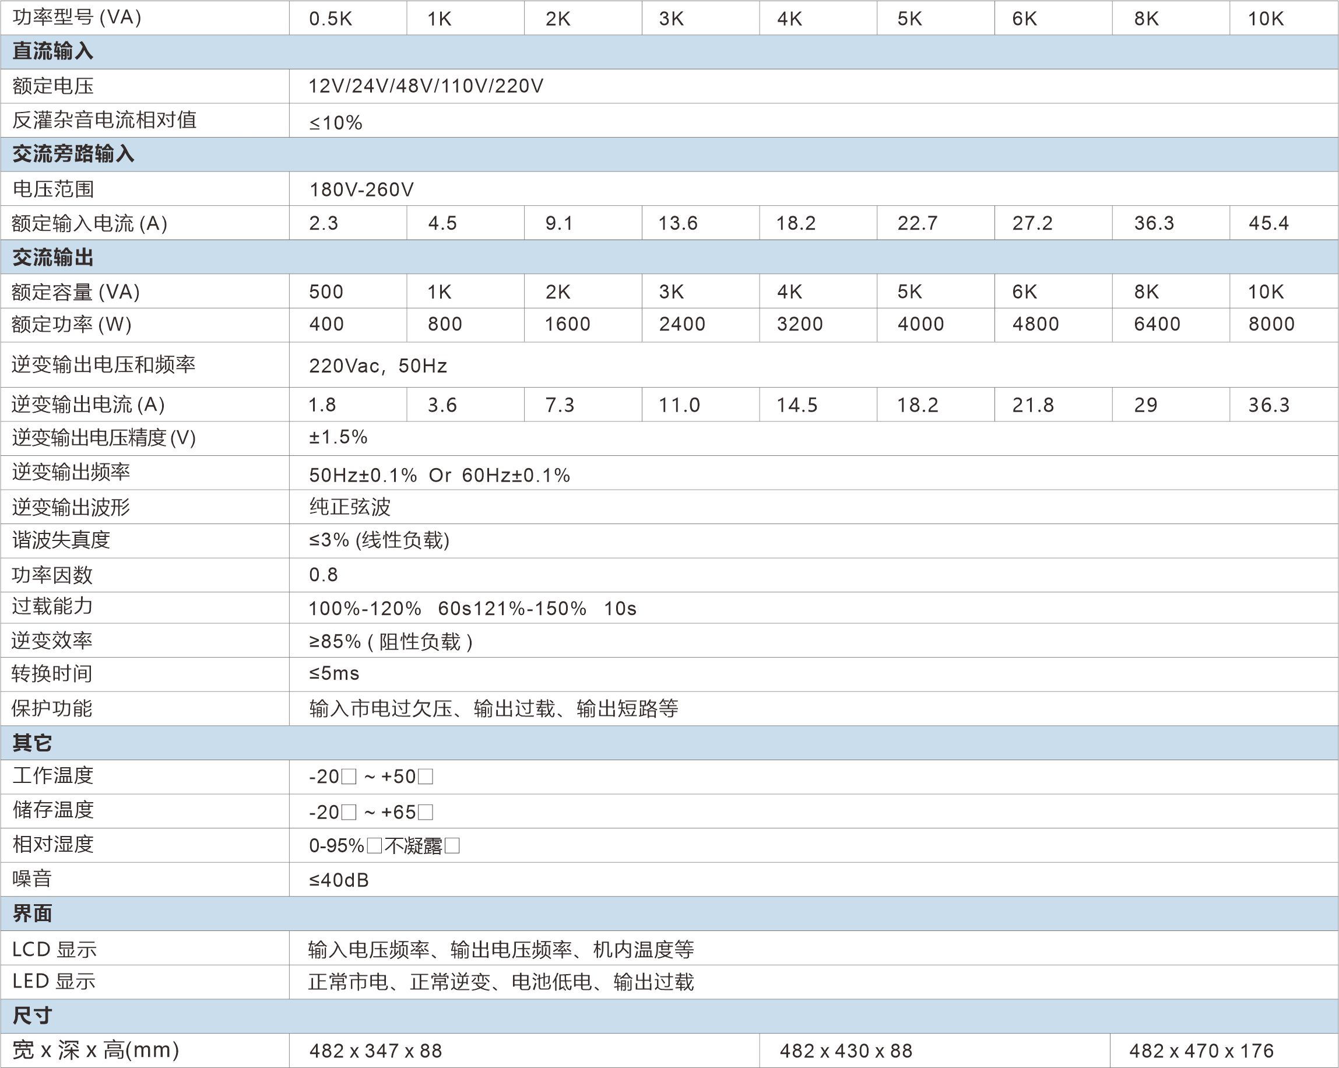The image size is (1339, 1068).
Task: Click the 180V-260V voltage range cell
Action: [x=361, y=189]
